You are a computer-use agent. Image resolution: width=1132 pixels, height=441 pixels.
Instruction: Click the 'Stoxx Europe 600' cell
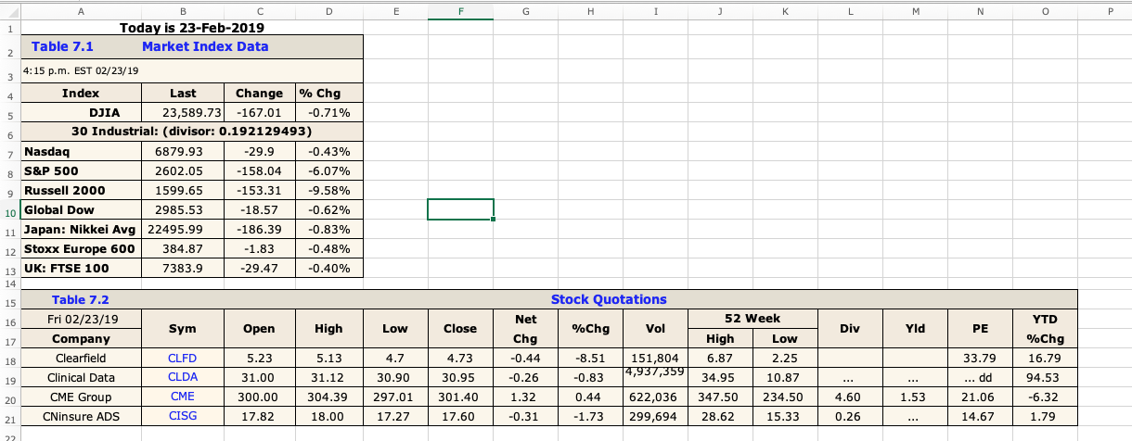pyautogui.click(x=81, y=248)
